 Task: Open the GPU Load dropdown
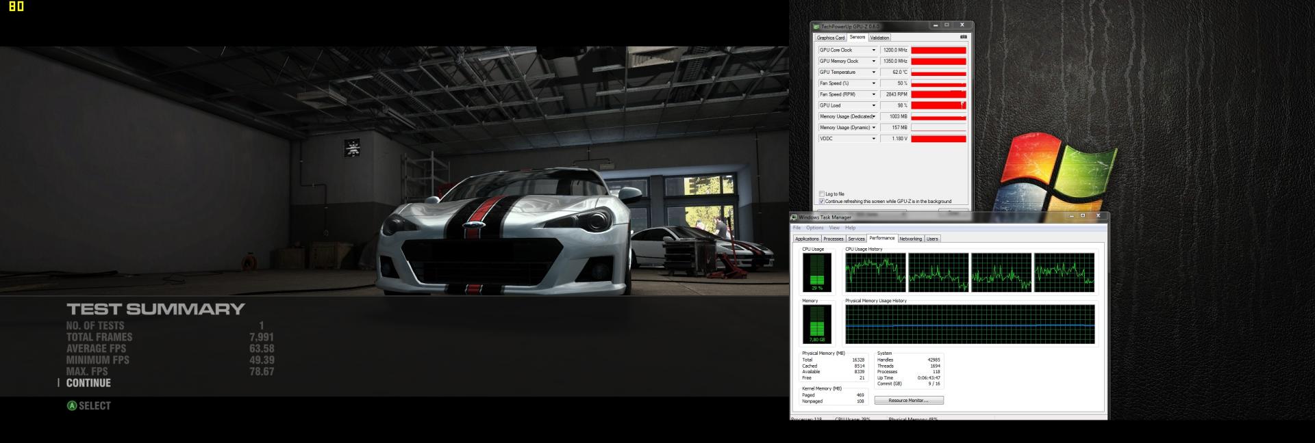coord(873,105)
